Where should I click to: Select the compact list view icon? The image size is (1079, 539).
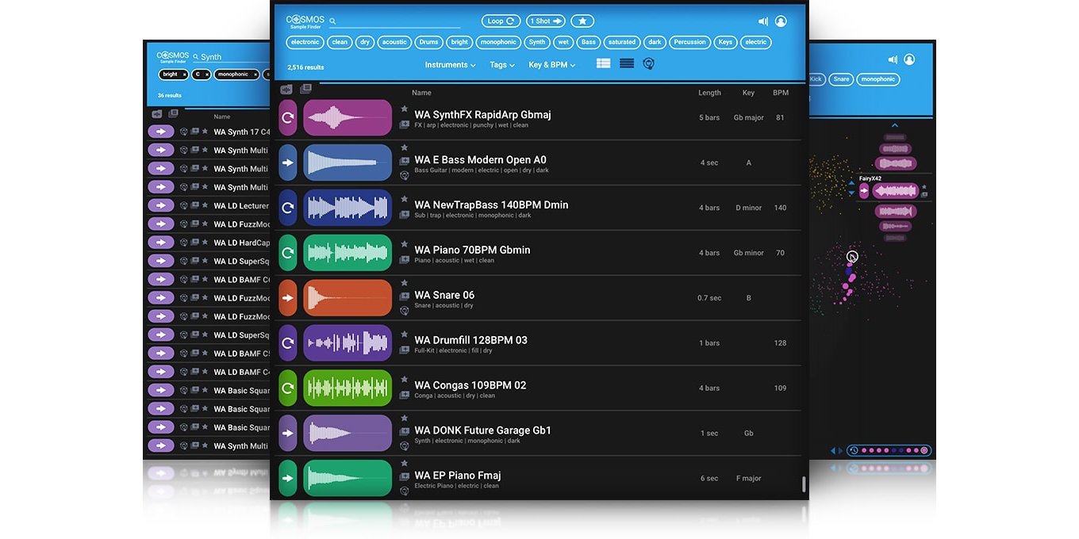tap(627, 63)
